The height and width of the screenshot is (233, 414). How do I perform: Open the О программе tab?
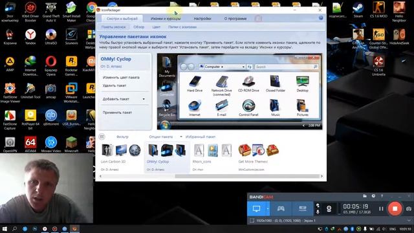pyautogui.click(x=235, y=19)
